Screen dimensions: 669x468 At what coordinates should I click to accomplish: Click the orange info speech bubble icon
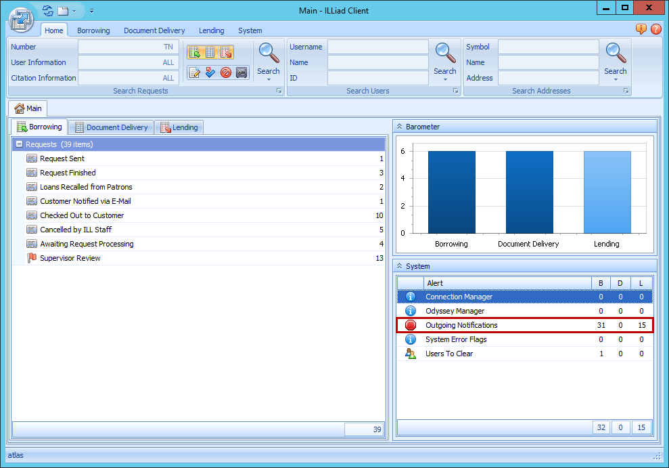click(x=641, y=29)
